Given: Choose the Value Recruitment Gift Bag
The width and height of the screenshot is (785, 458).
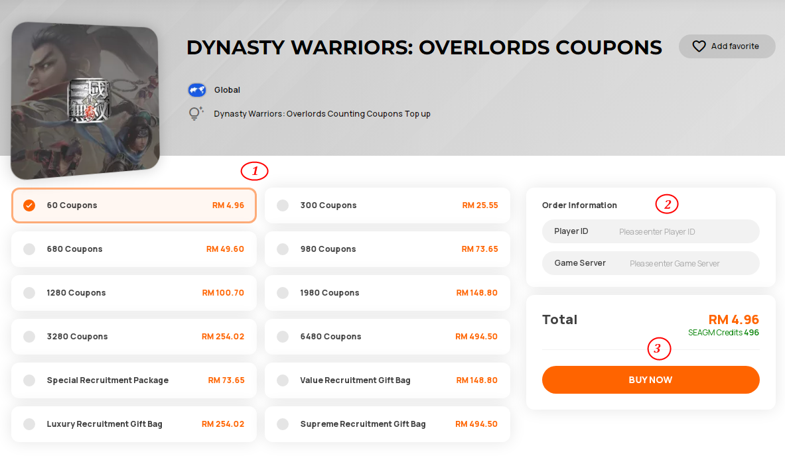Looking at the screenshot, I should pos(388,380).
